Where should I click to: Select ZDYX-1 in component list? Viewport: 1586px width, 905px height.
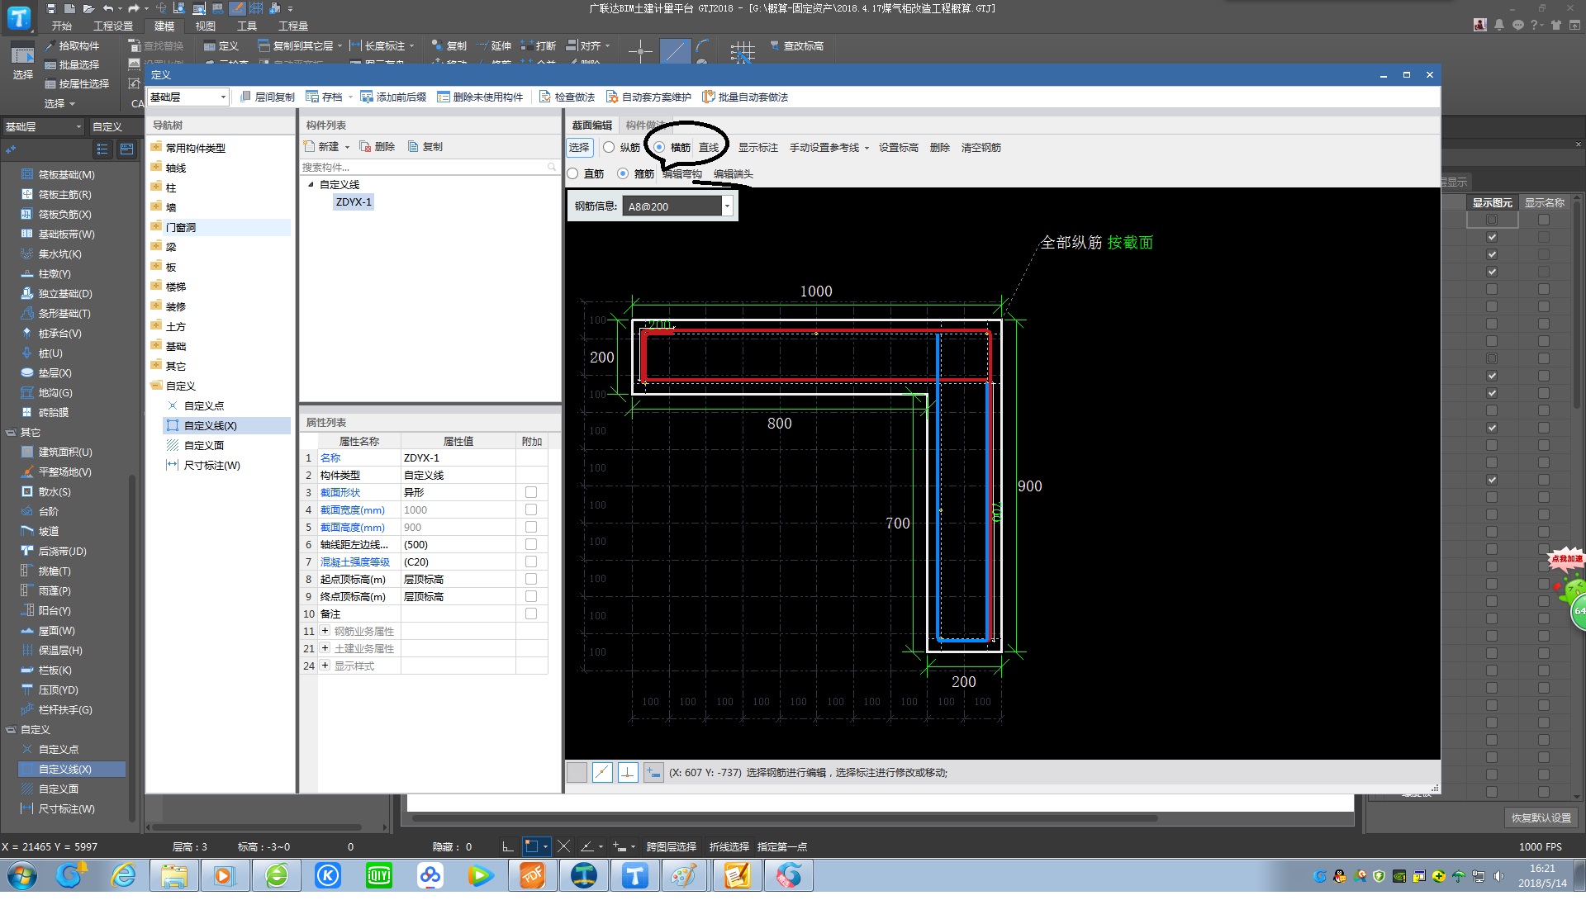click(354, 202)
